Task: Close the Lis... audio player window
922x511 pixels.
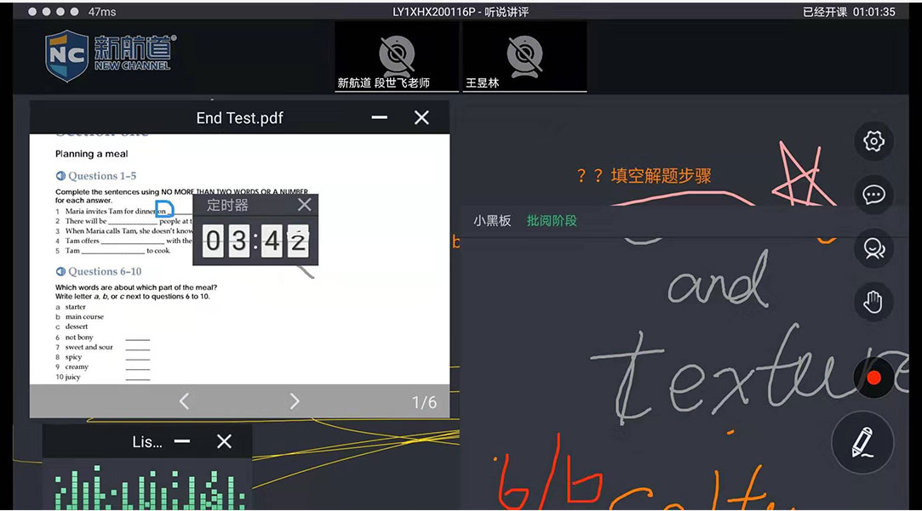Action: pos(224,441)
